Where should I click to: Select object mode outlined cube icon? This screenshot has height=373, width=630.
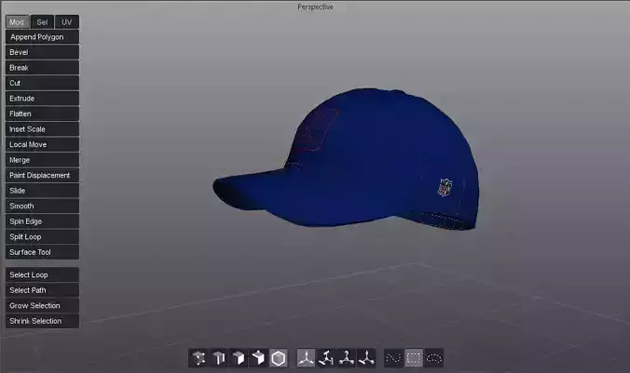[x=278, y=358]
